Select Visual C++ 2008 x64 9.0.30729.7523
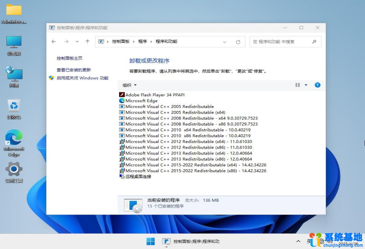365x249 pixels. click(191, 118)
